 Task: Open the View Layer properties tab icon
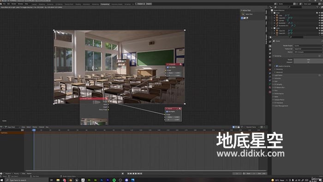[270, 53]
